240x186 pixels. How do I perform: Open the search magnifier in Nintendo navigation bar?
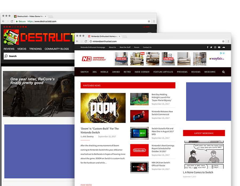[x=223, y=72]
